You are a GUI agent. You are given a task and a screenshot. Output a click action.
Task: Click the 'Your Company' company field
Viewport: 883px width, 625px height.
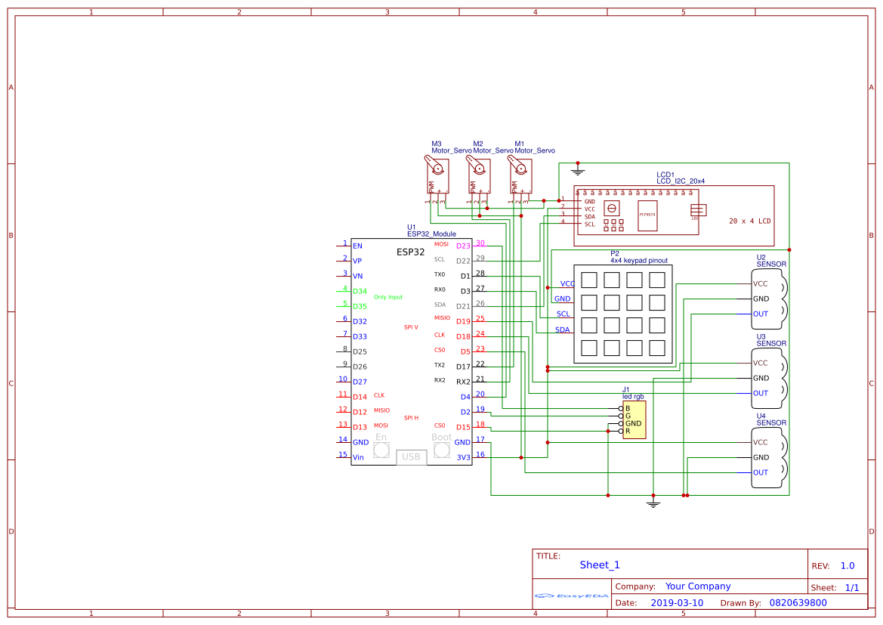pos(698,586)
